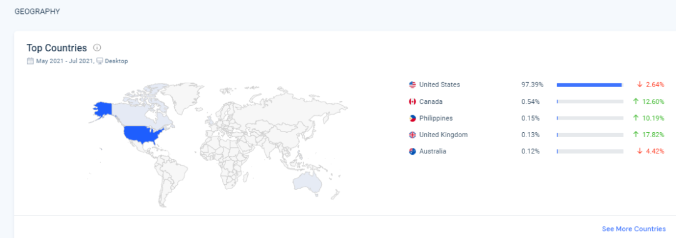Click the Philippines traffic share bar
676x238 pixels.
pyautogui.click(x=590, y=118)
